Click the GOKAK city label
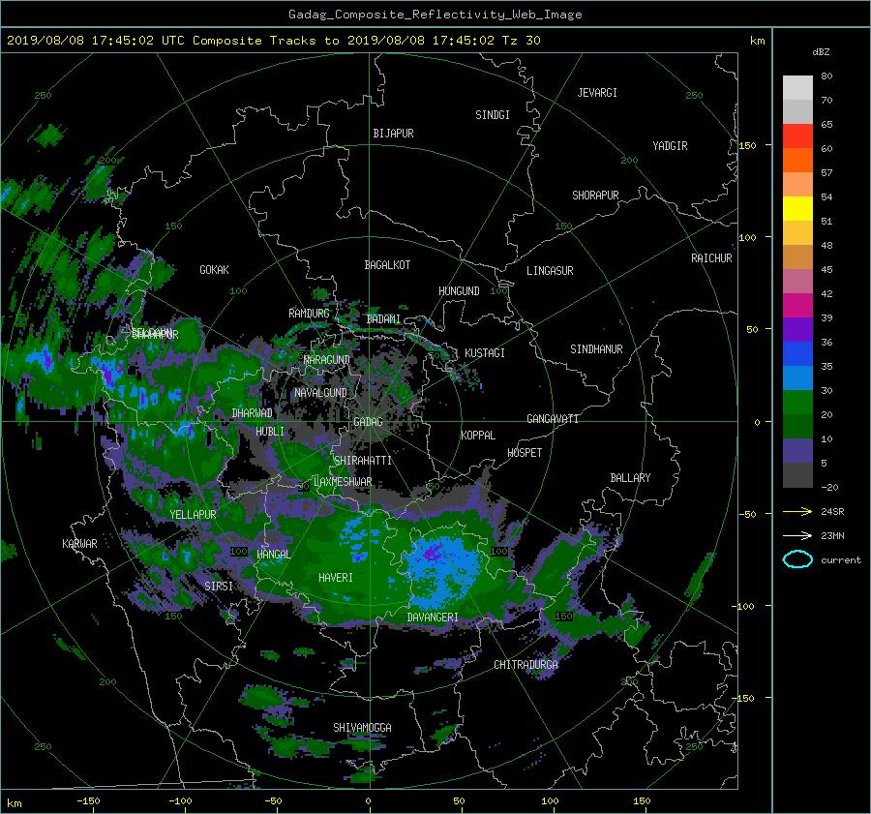 click(x=215, y=270)
